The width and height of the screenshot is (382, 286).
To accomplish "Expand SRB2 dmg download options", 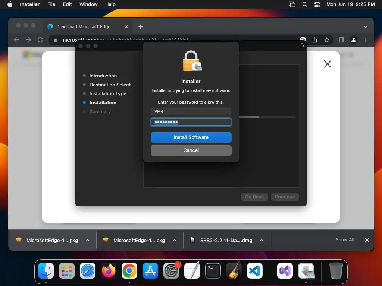I will click(x=262, y=240).
